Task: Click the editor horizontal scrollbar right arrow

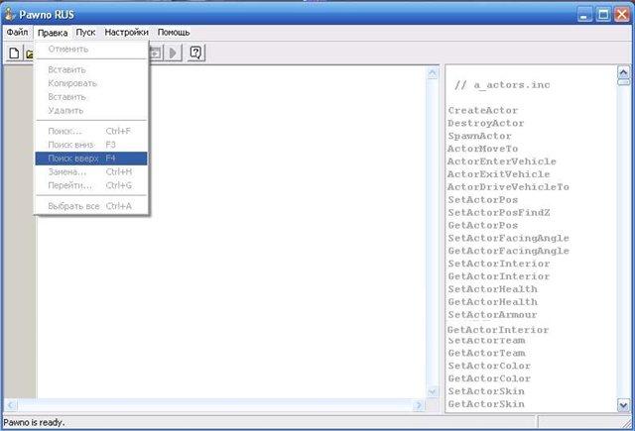Action: (x=419, y=404)
